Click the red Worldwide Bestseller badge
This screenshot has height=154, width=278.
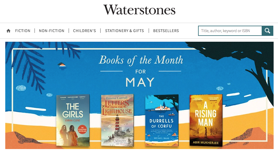tap(82, 129)
